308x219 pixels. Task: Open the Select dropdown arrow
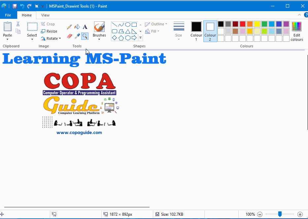[x=32, y=39]
